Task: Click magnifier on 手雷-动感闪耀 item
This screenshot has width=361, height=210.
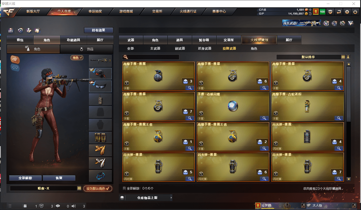Action: pyautogui.click(x=264, y=118)
